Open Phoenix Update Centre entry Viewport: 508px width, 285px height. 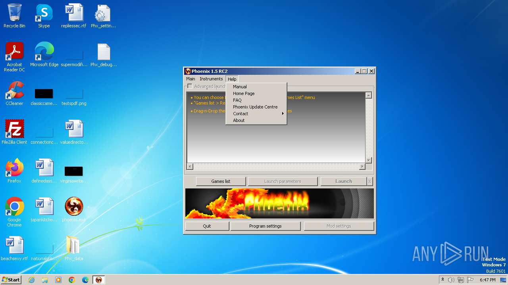[x=256, y=107]
